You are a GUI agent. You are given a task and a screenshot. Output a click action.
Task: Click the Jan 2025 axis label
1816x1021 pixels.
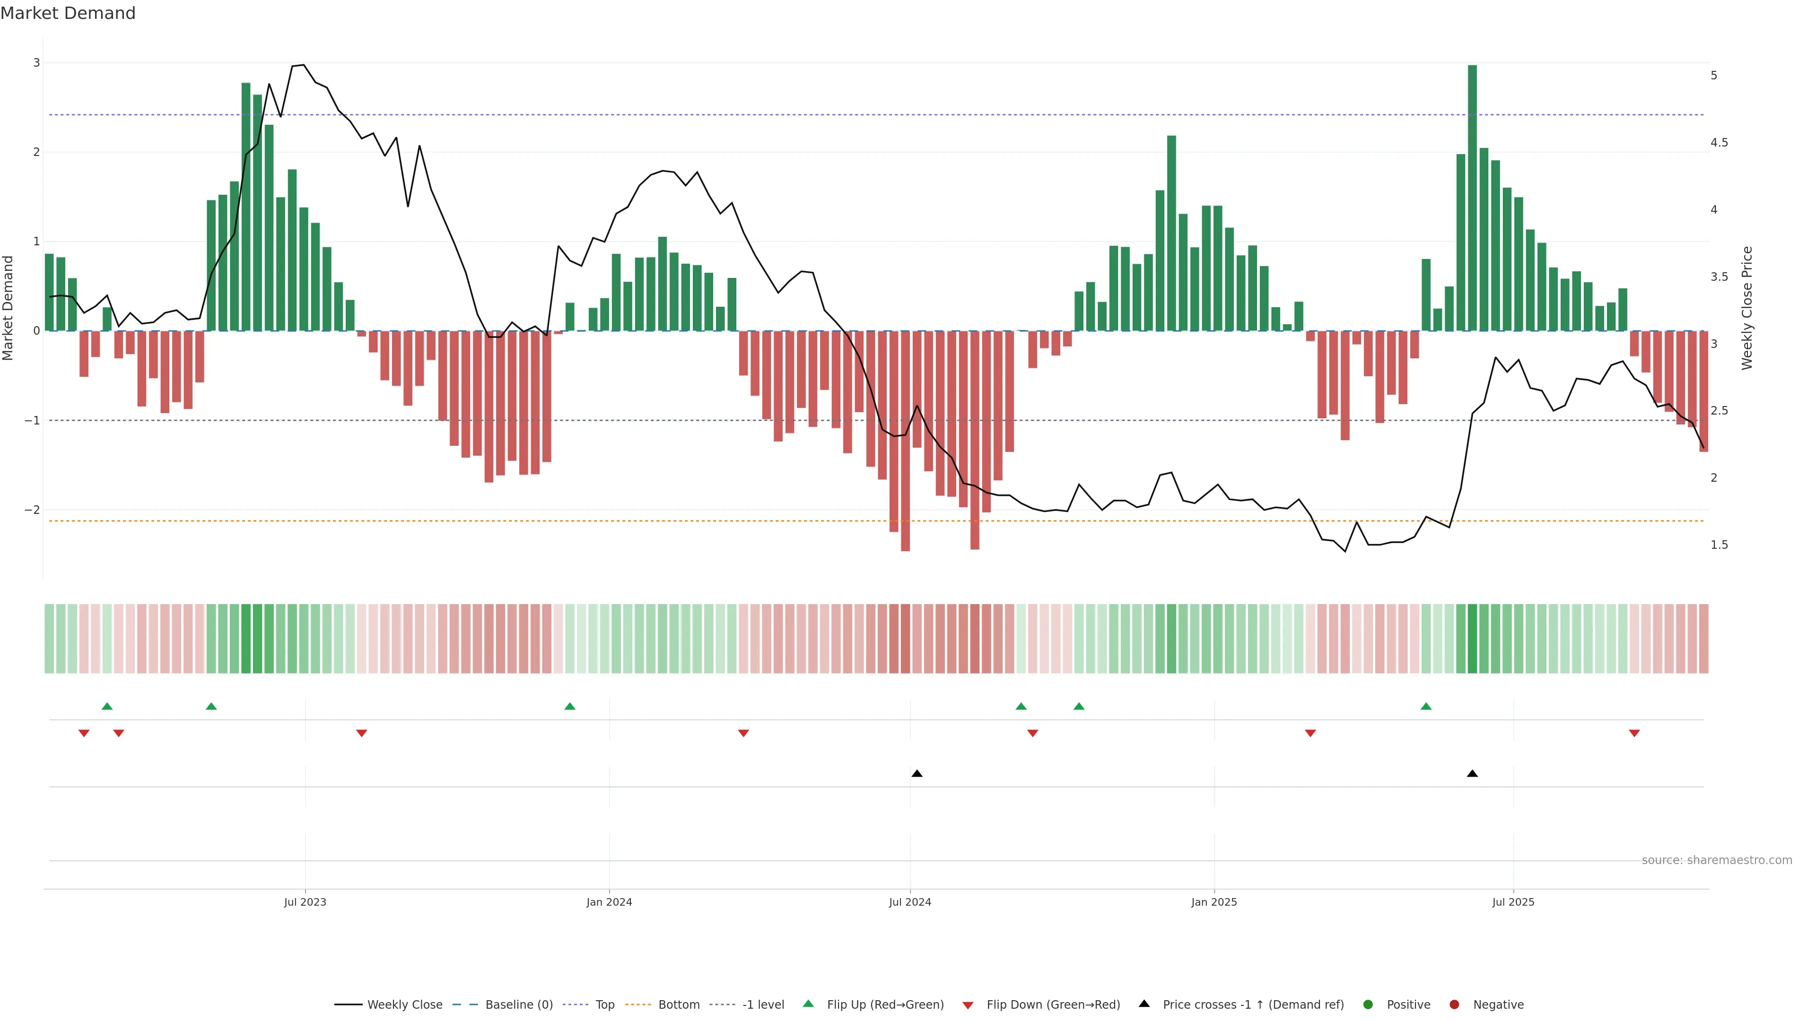pyautogui.click(x=1214, y=902)
